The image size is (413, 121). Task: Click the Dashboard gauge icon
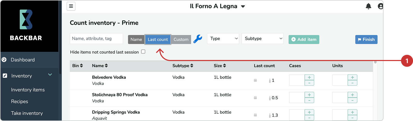point(4,60)
